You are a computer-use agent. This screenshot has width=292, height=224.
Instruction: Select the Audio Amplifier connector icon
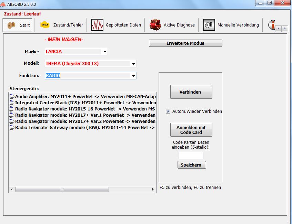tap(12, 97)
